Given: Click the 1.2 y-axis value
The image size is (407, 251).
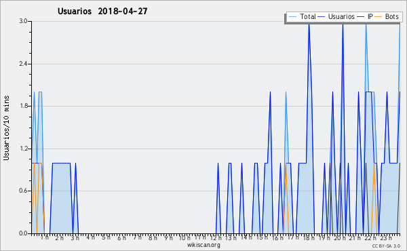Looking at the screenshot, I should point(23,149).
